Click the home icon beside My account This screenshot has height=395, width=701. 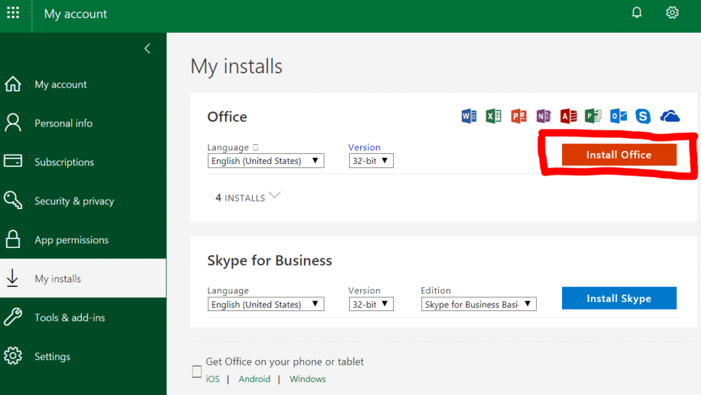[13, 84]
